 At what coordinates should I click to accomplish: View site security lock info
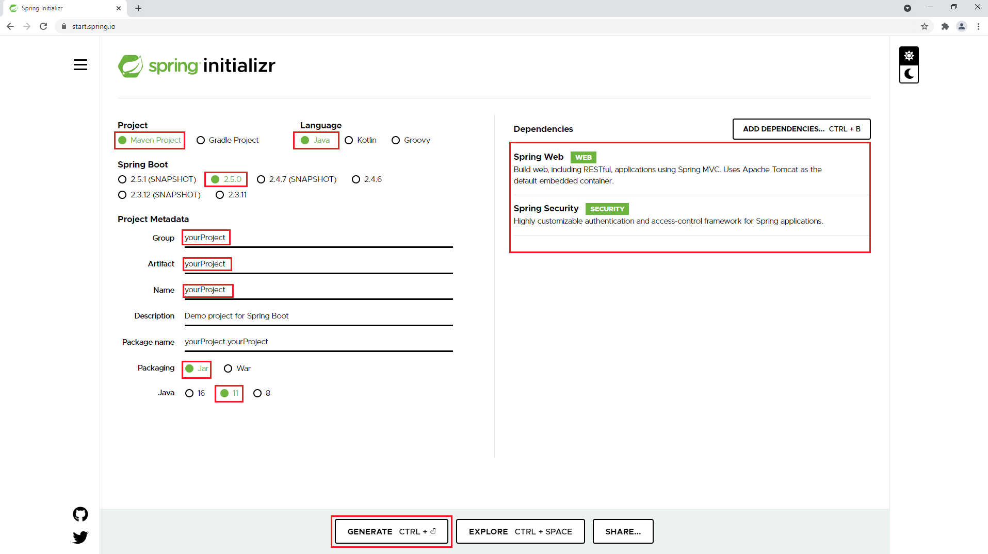pos(64,26)
